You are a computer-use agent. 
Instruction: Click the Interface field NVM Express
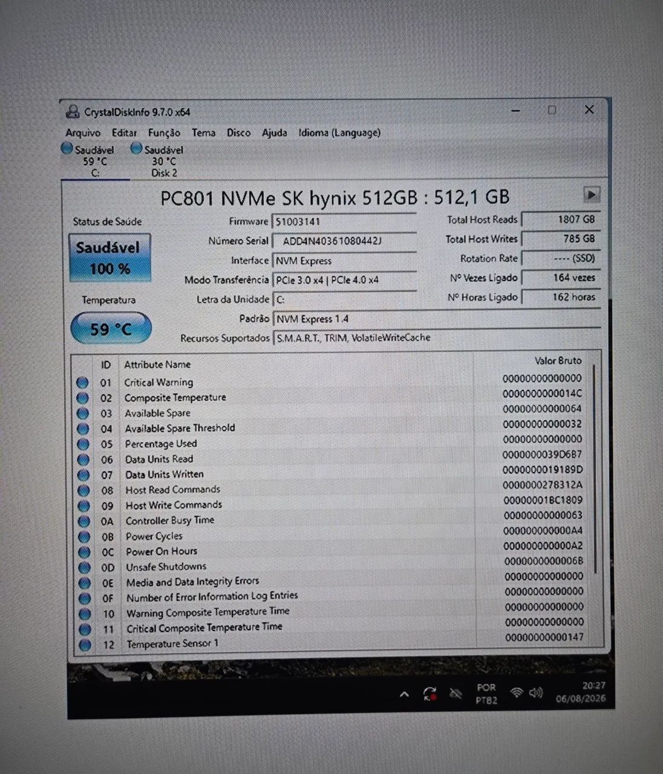point(344,261)
